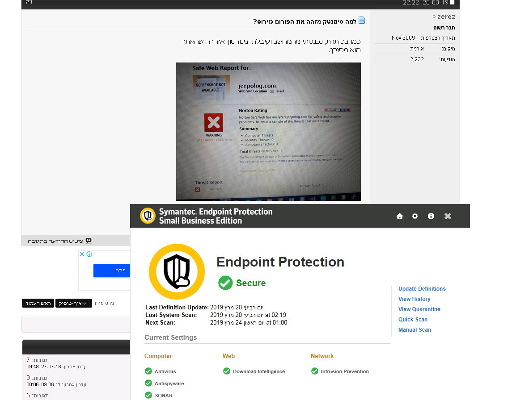The height and width of the screenshot is (400, 516).
Task: Start a Quick Scan
Action: [x=413, y=320]
